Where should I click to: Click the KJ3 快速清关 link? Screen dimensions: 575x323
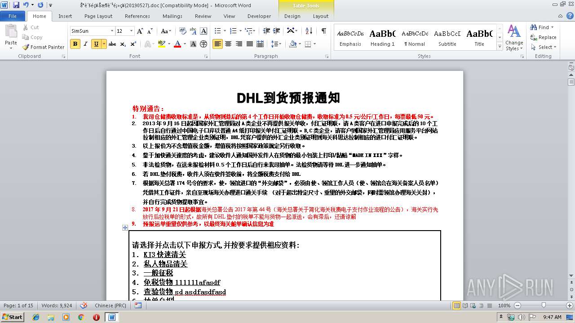click(165, 254)
